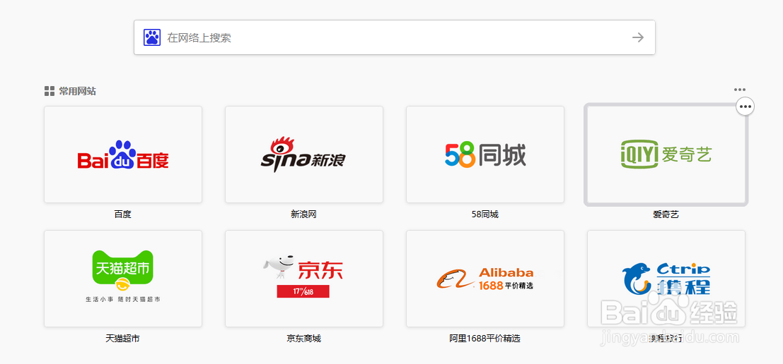This screenshot has height=364, width=783.
Task: Click the 京东商城 text label
Action: tap(304, 339)
